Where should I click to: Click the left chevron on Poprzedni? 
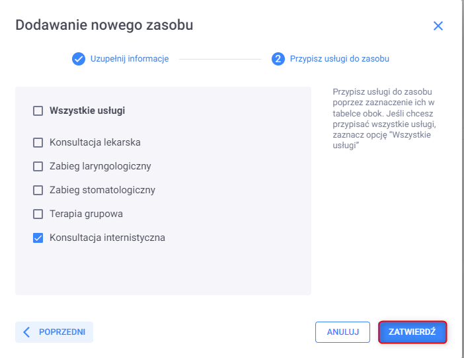(x=27, y=332)
